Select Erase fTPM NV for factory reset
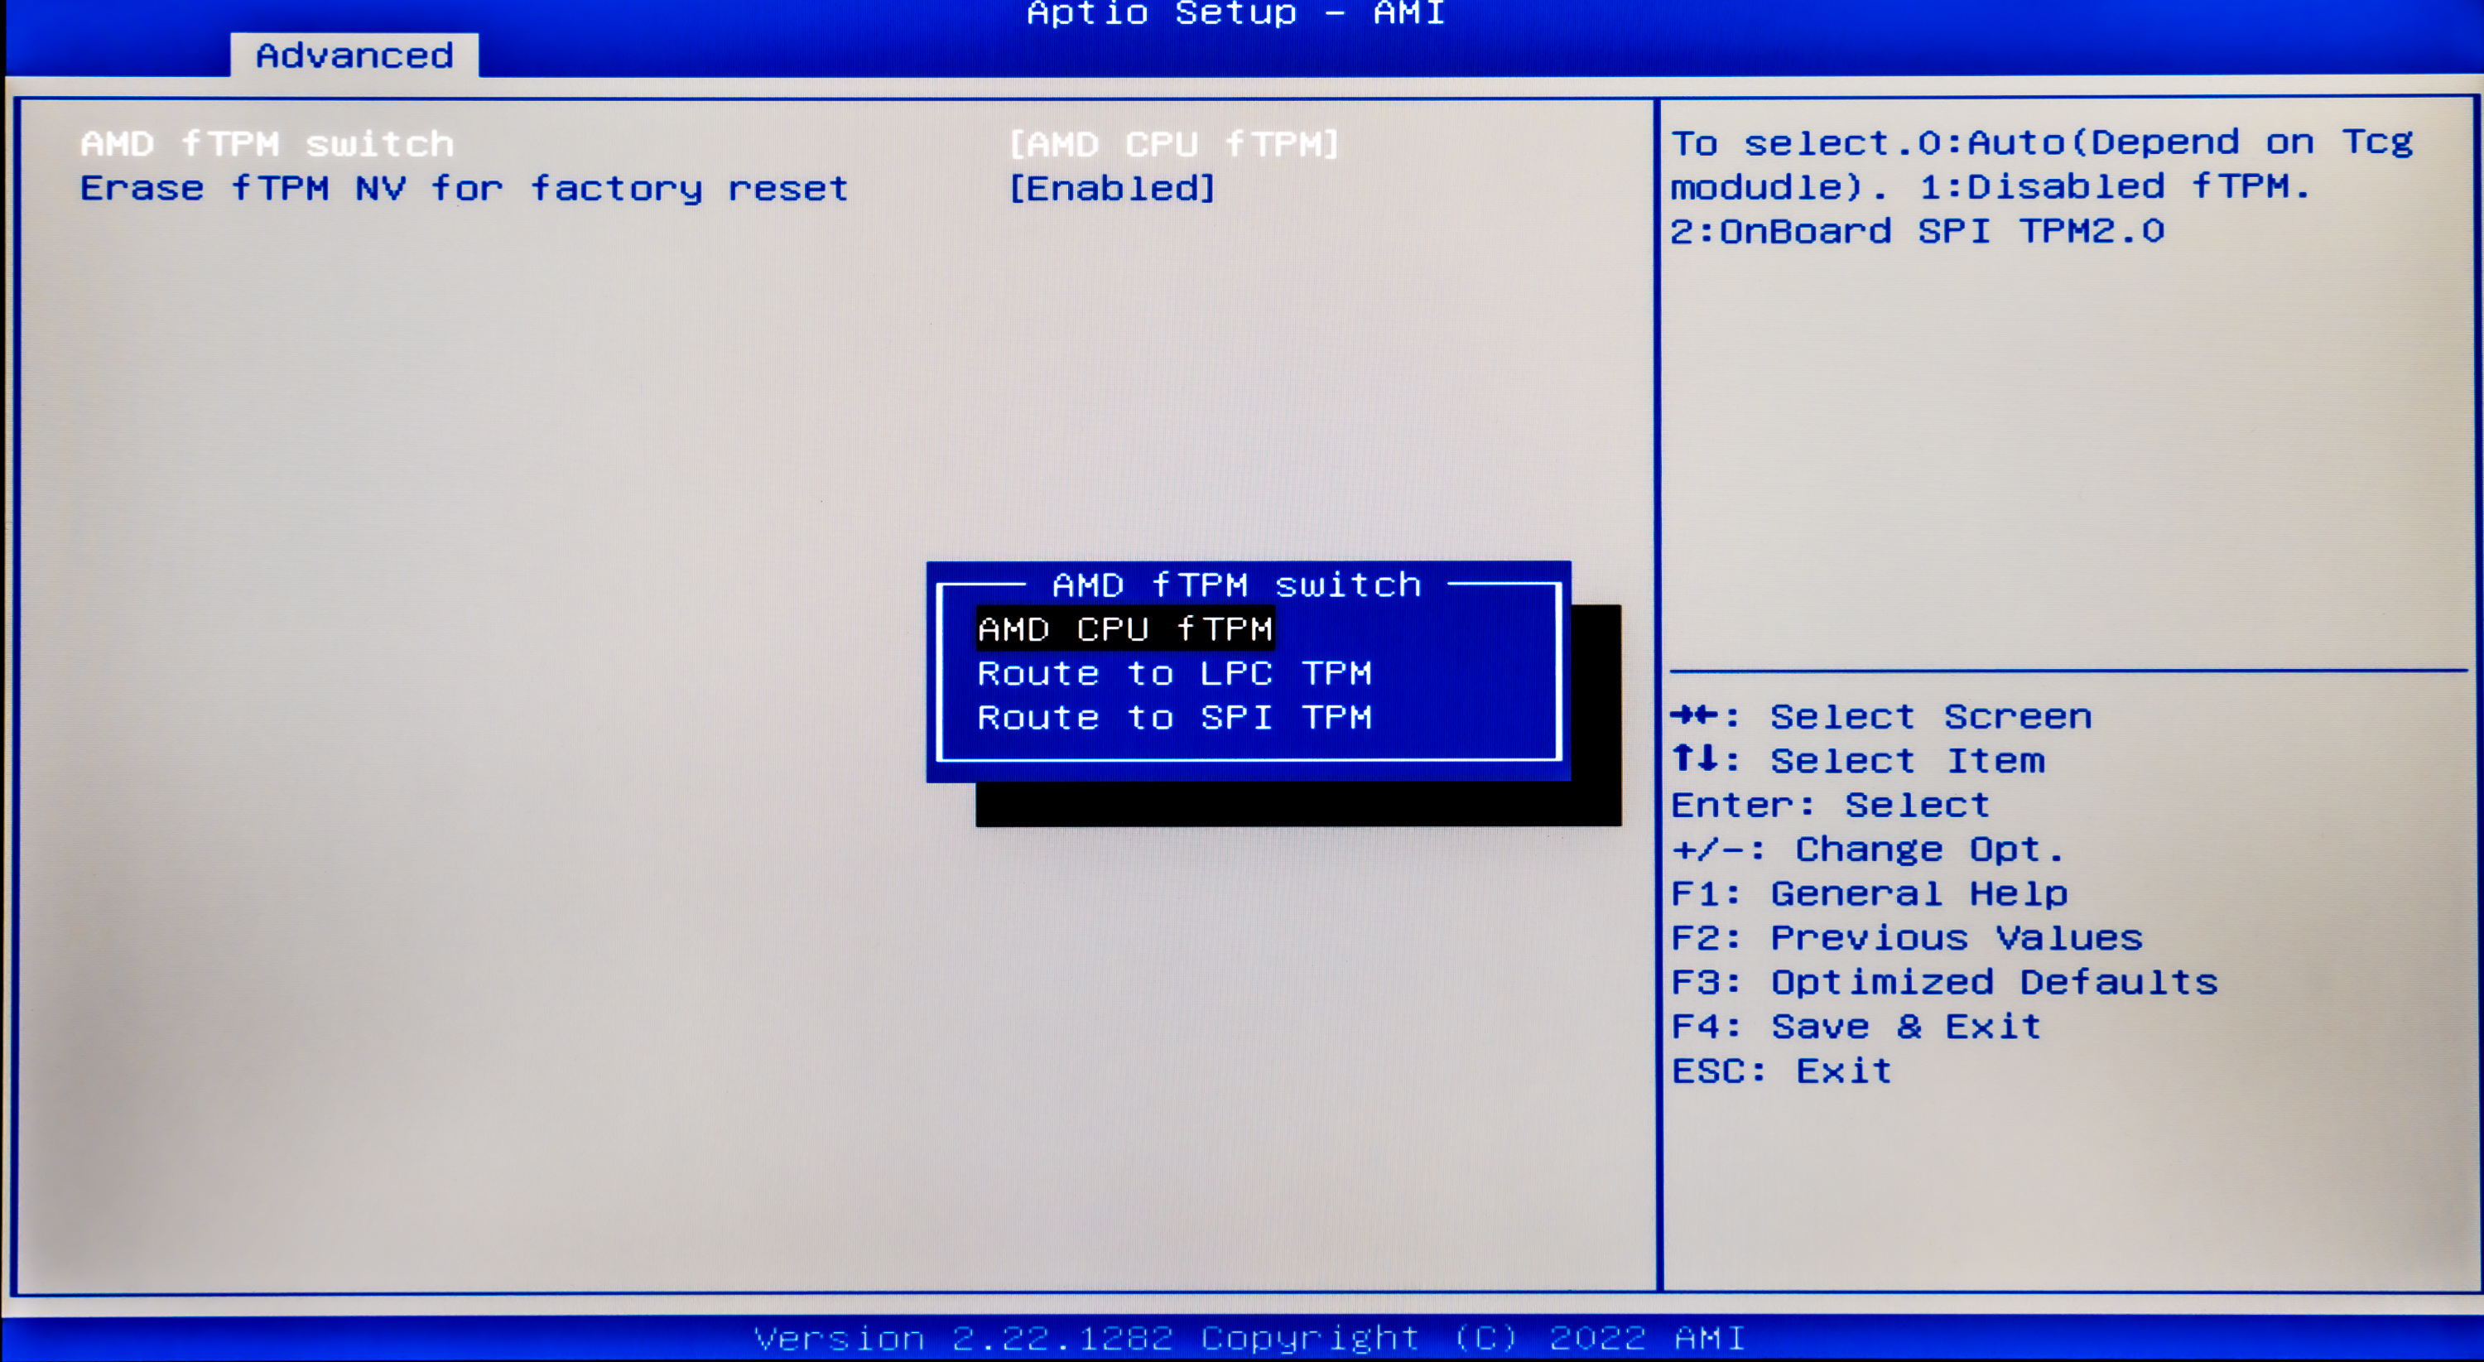The height and width of the screenshot is (1362, 2484). pyautogui.click(x=464, y=188)
